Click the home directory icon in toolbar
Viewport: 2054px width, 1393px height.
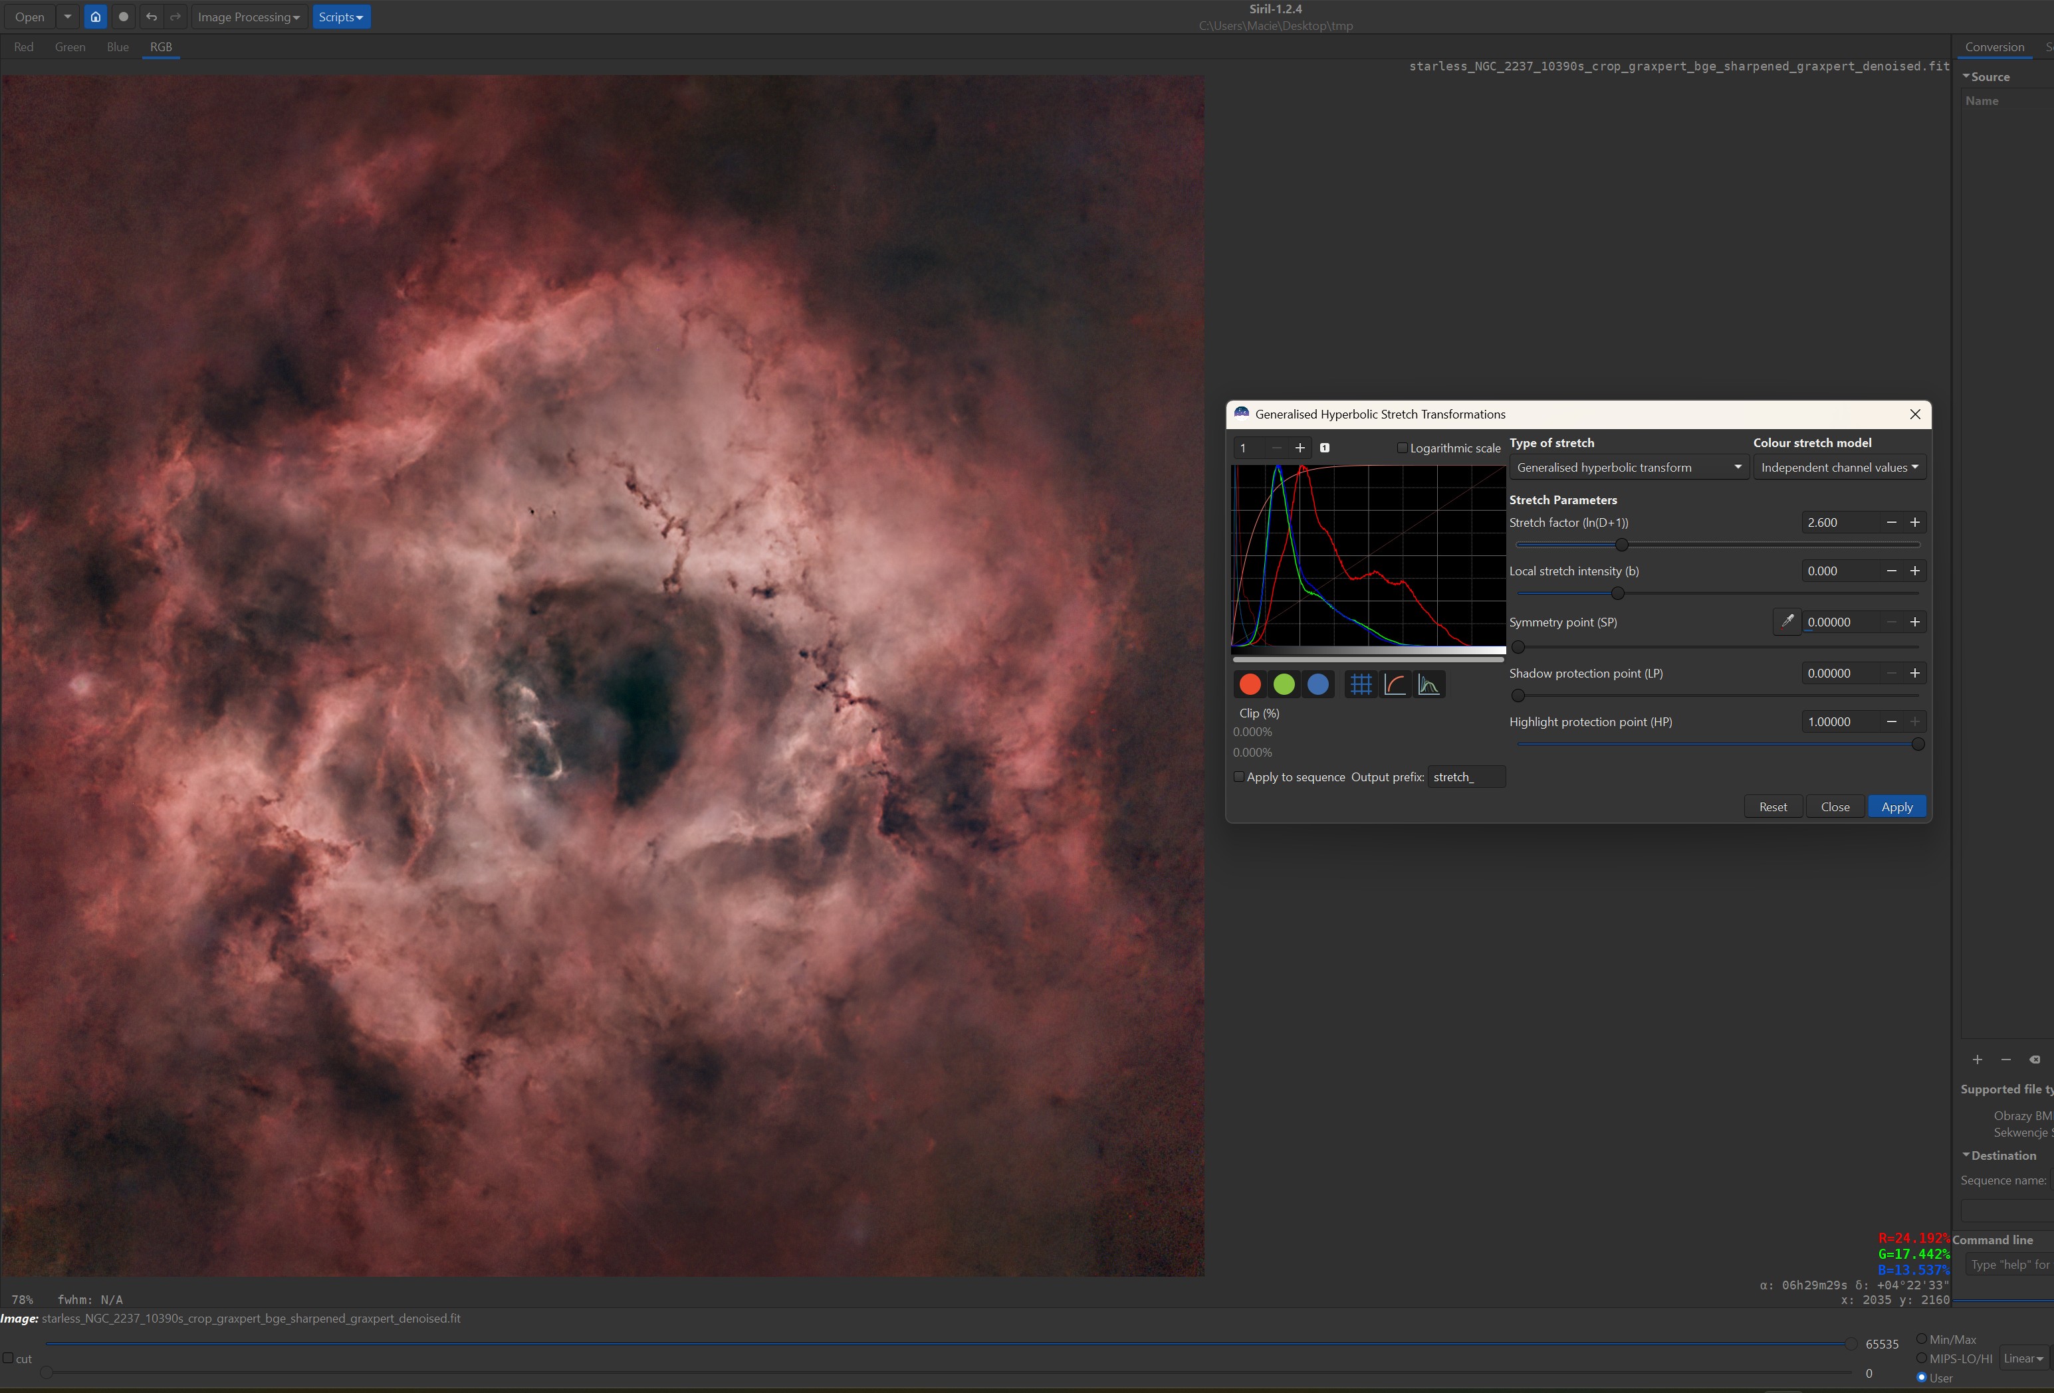96,17
